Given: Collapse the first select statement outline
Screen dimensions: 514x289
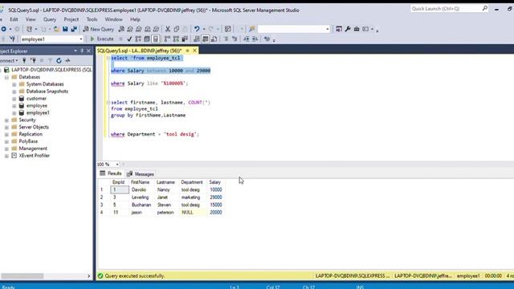Looking at the screenshot, I should point(108,58).
